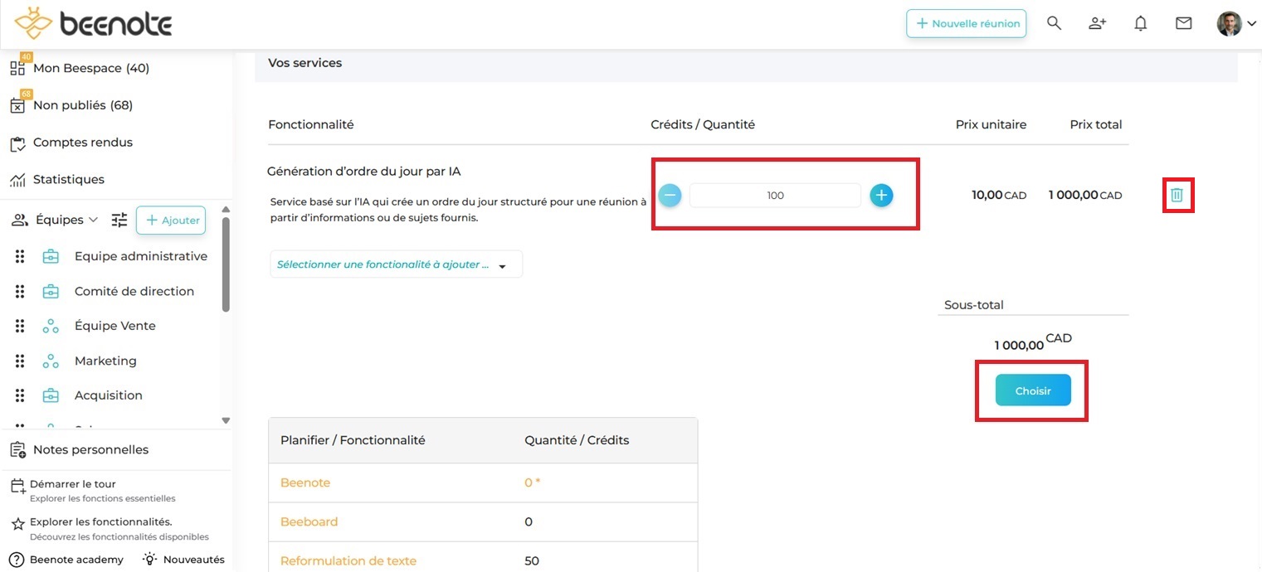This screenshot has width=1262, height=572.
Task: Open the notifications bell
Action: (x=1141, y=23)
